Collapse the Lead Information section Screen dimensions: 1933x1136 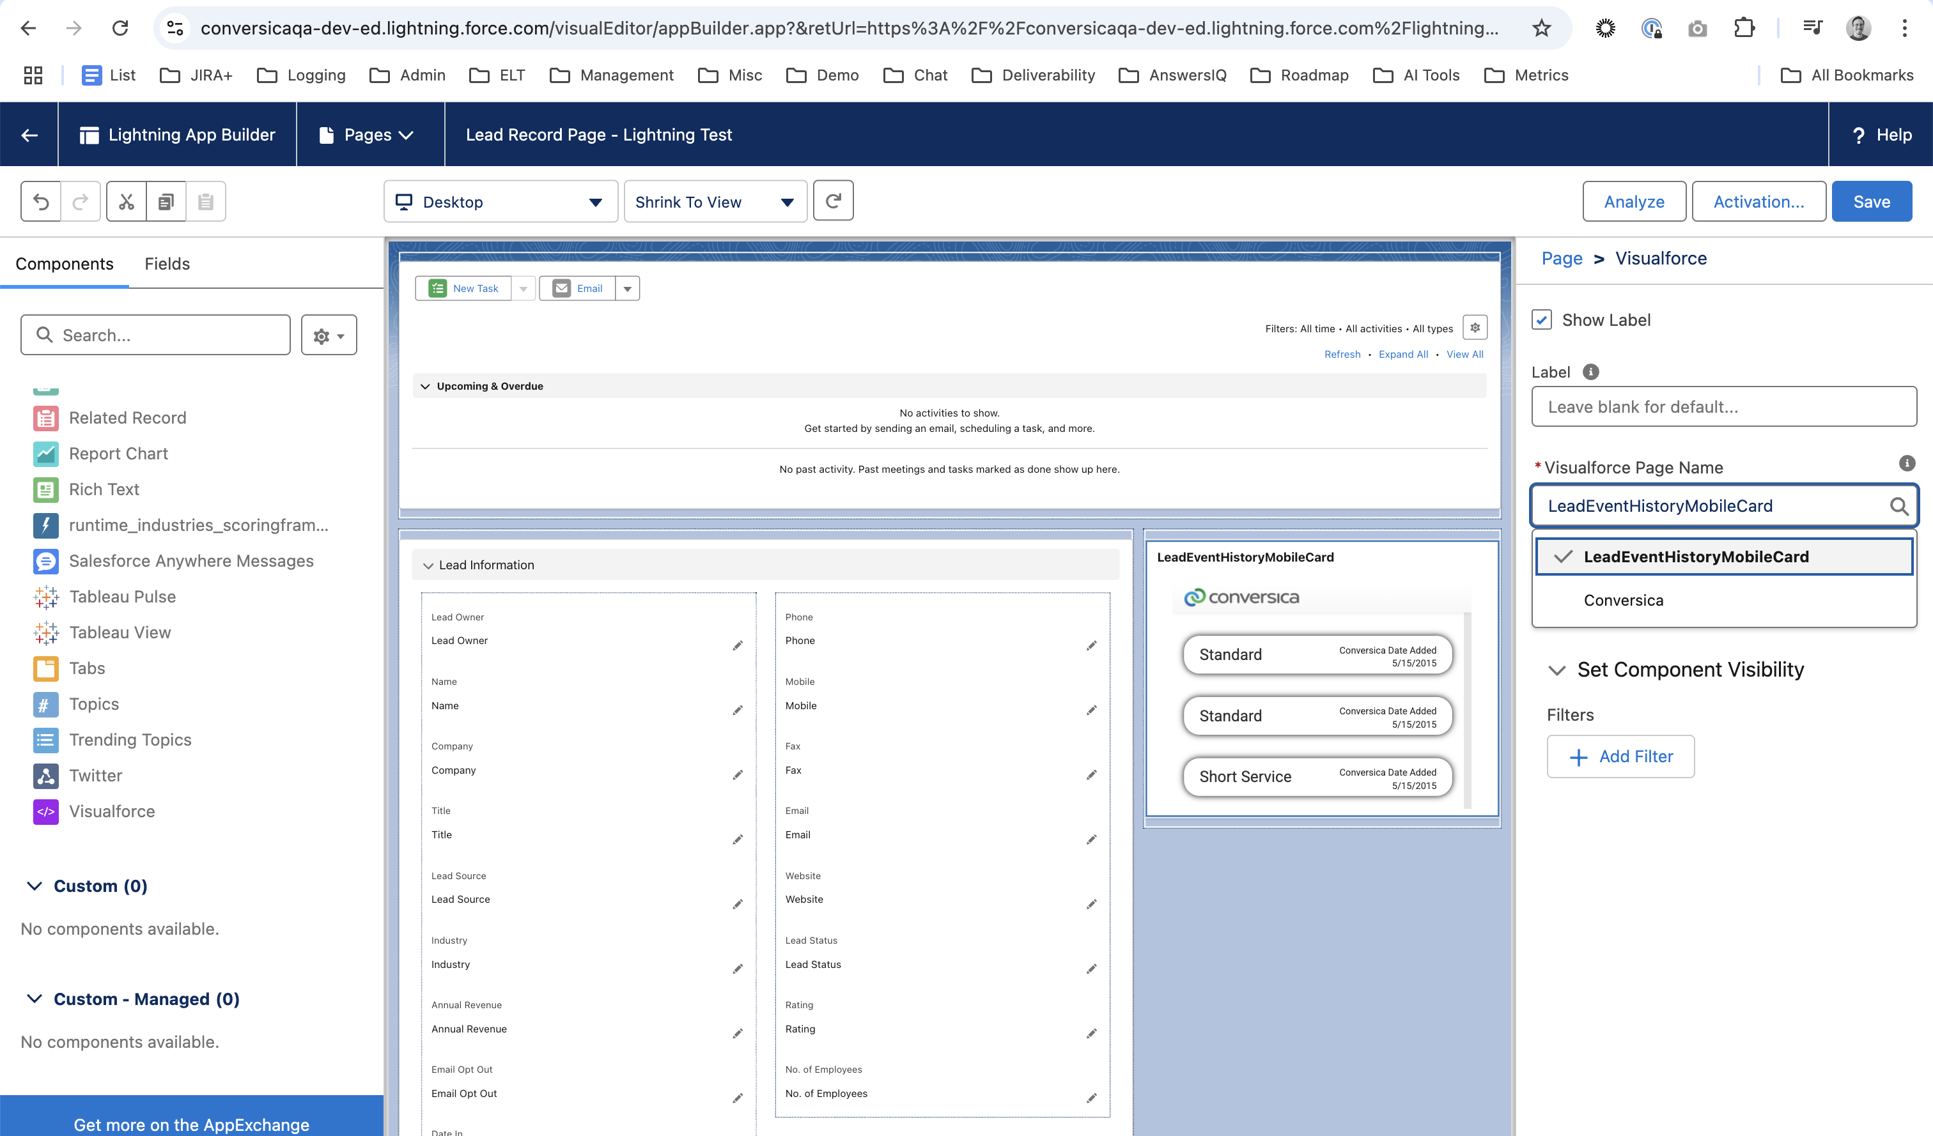[x=428, y=565]
